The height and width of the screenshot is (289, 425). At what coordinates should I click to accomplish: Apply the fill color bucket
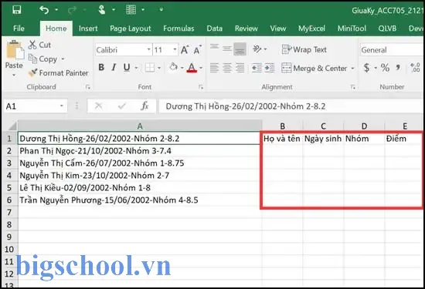pos(173,67)
